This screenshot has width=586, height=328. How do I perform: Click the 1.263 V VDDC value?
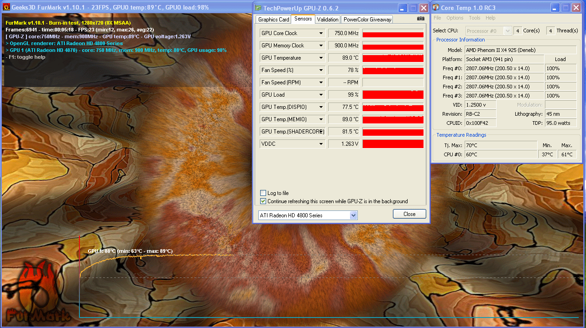[344, 144]
